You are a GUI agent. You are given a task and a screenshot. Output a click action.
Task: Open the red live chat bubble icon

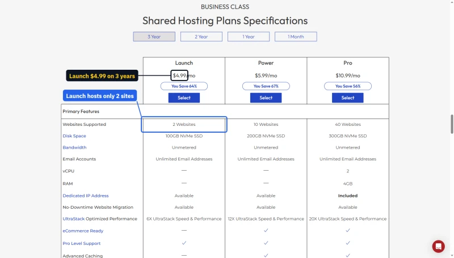[x=438, y=246]
